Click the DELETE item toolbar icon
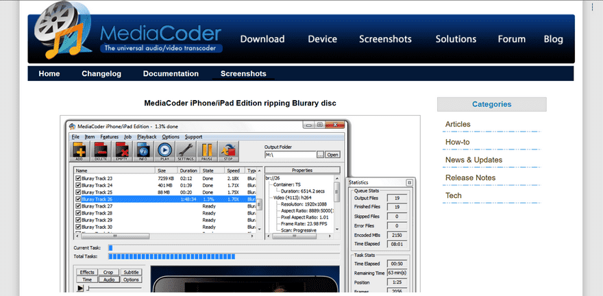The height and width of the screenshot is (296, 603). (100, 151)
